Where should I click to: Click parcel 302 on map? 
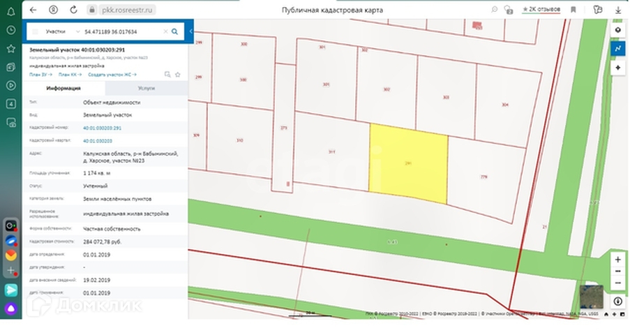coord(387,89)
